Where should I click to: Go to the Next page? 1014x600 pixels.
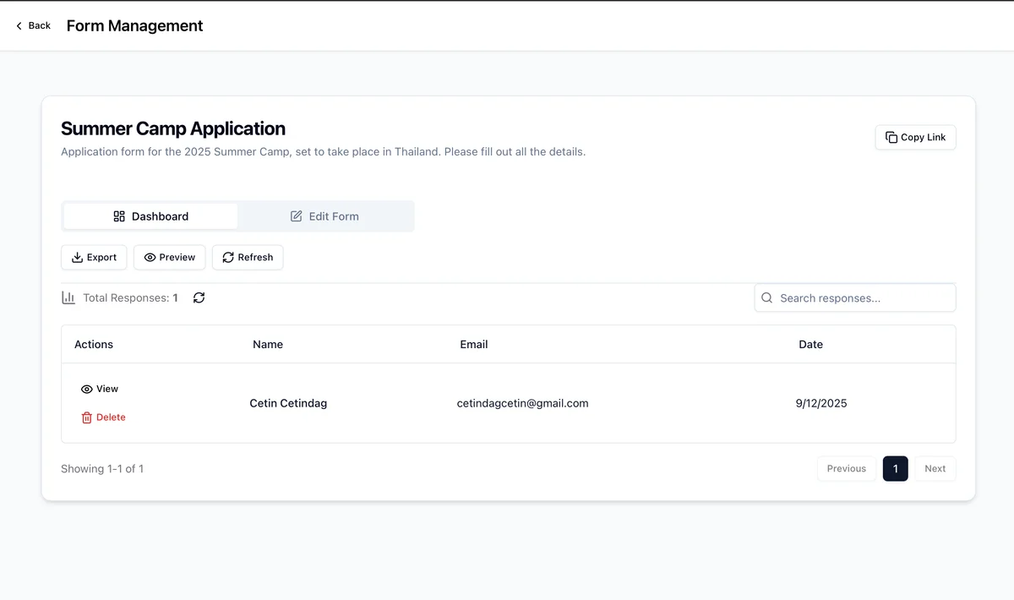click(935, 468)
